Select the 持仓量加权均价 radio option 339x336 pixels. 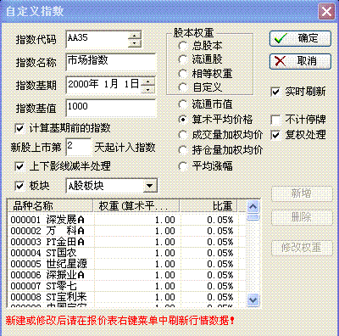coord(220,150)
